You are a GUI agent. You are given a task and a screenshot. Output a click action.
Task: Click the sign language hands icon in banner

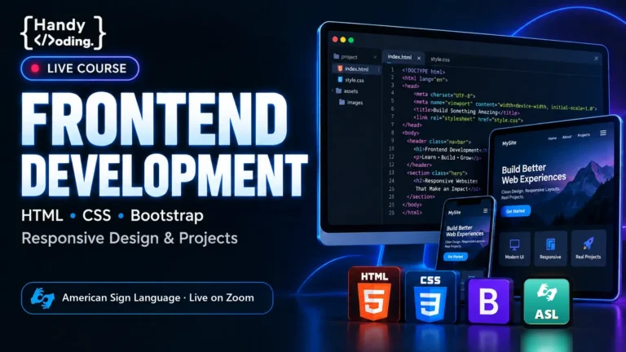42,298
